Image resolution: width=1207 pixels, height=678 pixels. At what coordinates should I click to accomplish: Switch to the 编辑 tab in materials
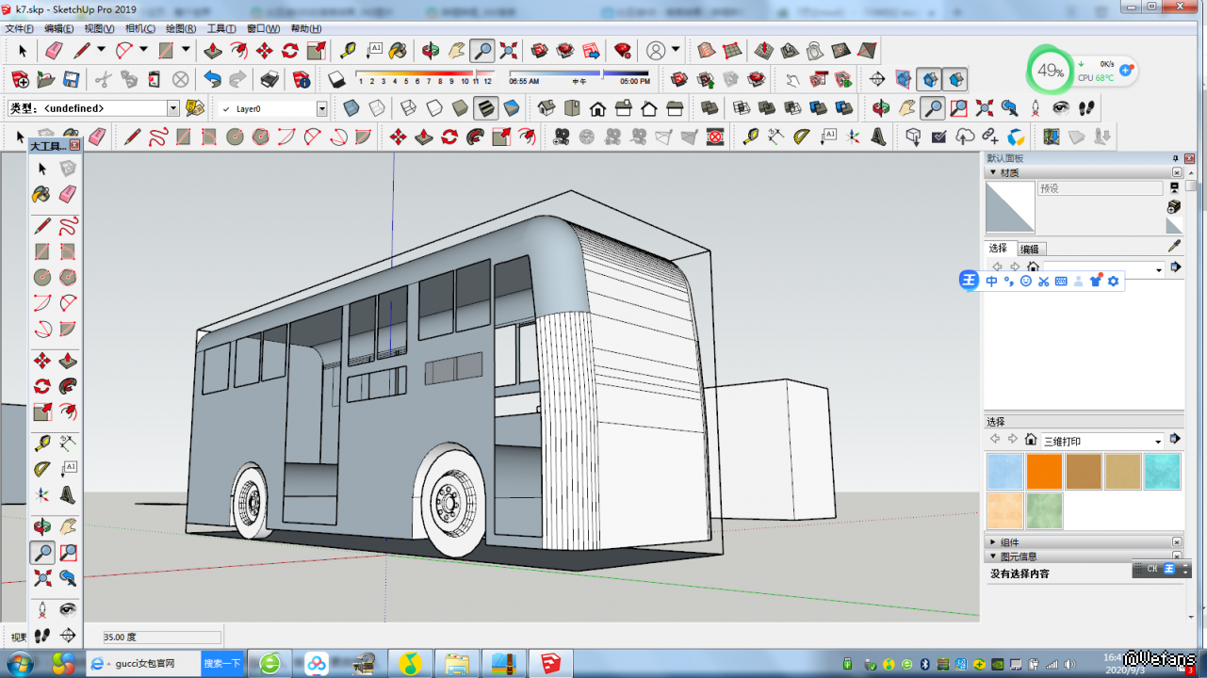coord(1029,249)
